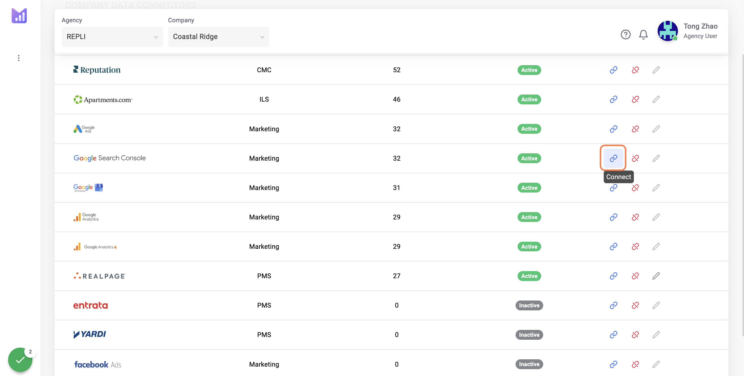Edit the RealPage connector
Viewport: 744px width, 376px height.
656,276
